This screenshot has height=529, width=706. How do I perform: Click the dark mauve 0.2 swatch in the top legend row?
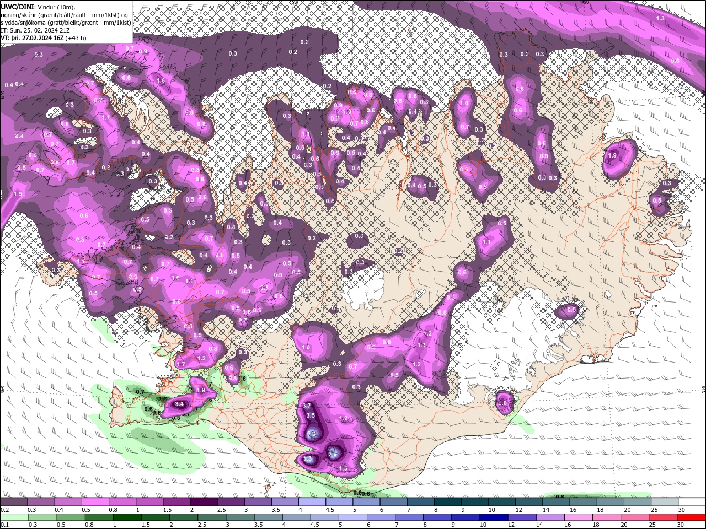pos(14,502)
